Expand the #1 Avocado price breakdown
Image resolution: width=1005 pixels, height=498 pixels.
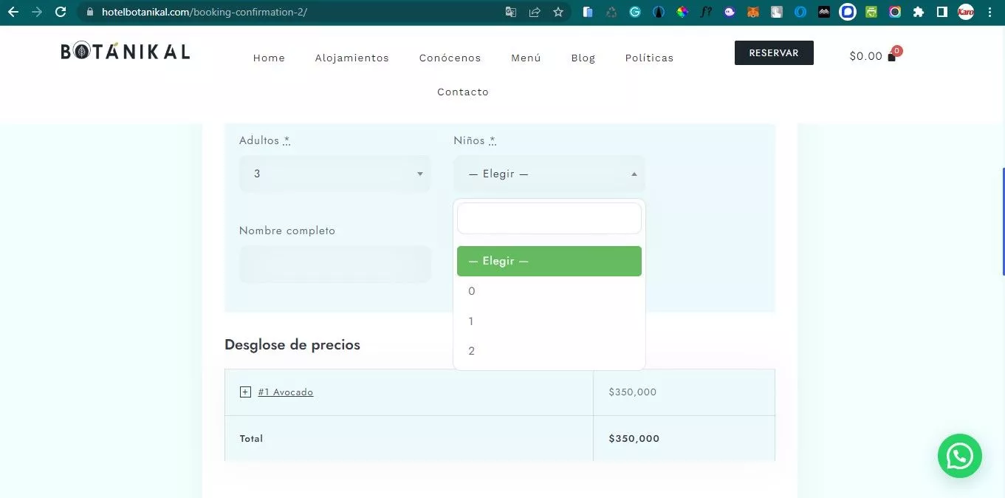coord(245,392)
